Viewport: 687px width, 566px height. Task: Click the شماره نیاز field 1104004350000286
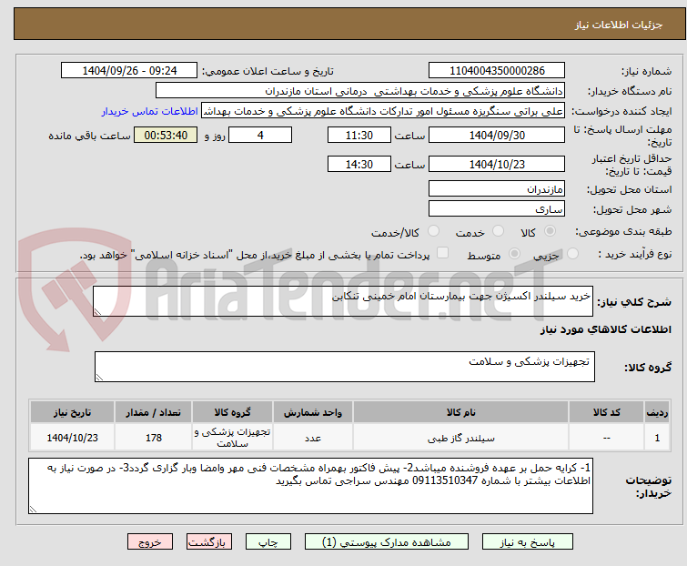[x=497, y=71]
